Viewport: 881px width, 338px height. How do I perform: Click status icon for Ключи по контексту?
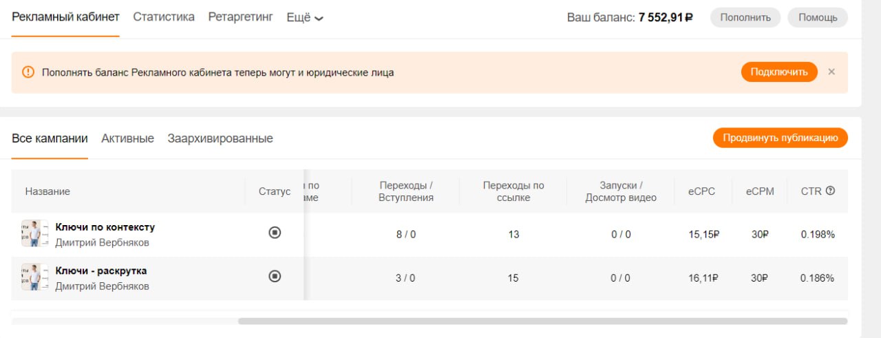(275, 233)
